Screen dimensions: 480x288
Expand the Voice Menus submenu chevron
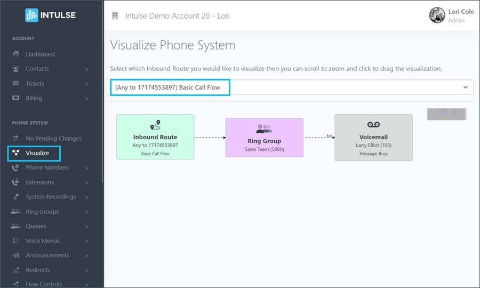86,241
